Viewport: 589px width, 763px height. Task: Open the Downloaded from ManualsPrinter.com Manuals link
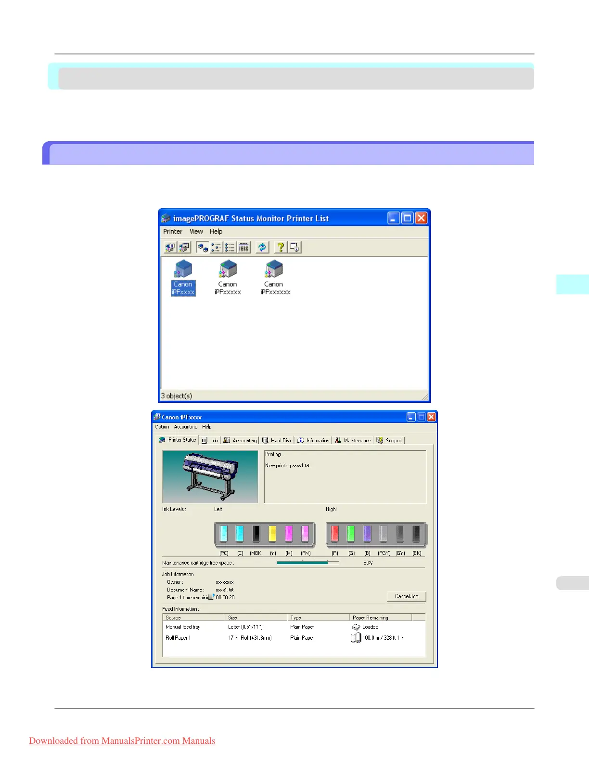coord(122,741)
